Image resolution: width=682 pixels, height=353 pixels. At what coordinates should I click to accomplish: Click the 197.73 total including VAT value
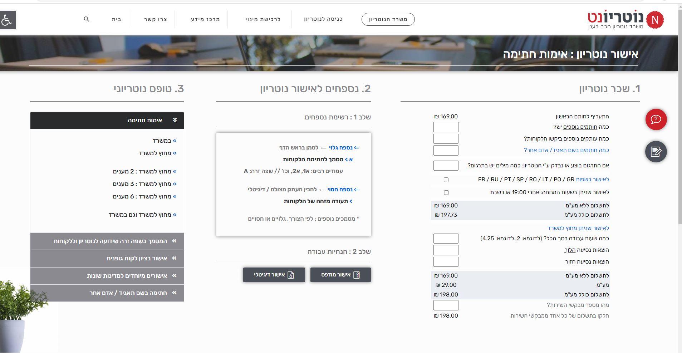point(446,215)
